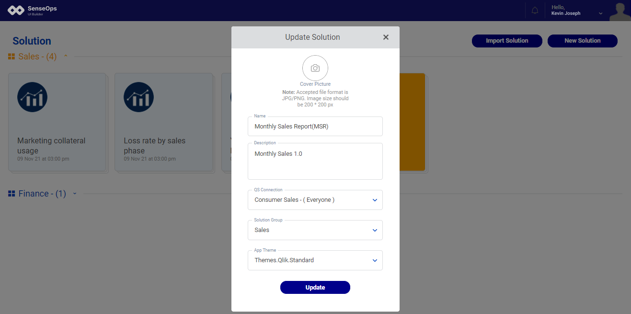Click the Import Solution button
This screenshot has height=314, width=631.
507,41
